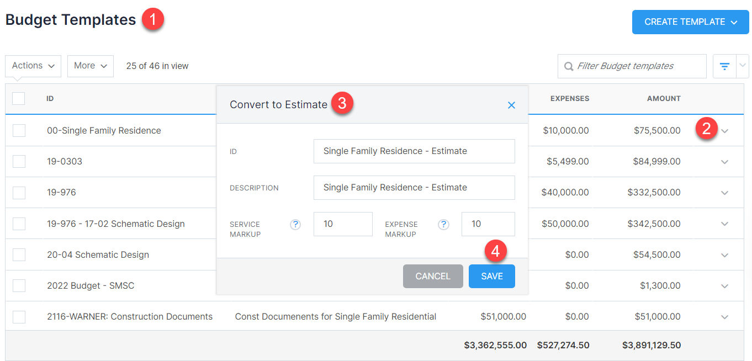Cancel the Convert to Estimate dialog

[433, 276]
